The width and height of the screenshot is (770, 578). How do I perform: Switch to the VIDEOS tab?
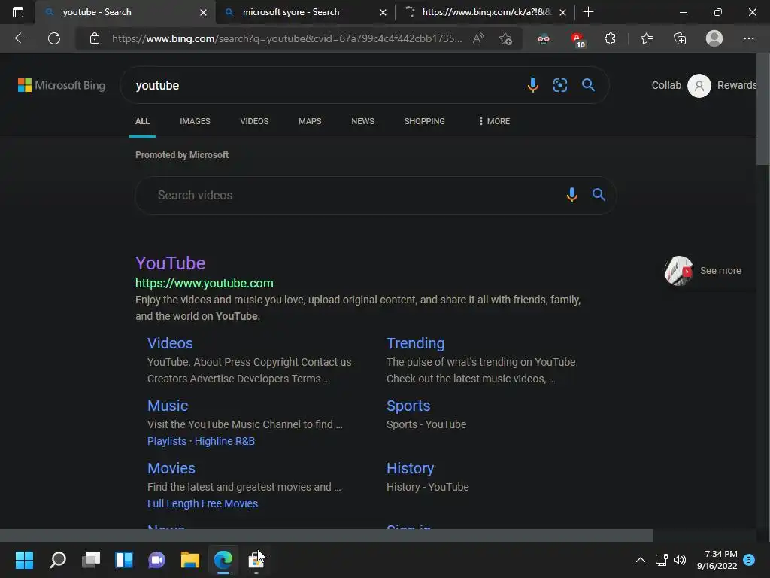(x=254, y=121)
